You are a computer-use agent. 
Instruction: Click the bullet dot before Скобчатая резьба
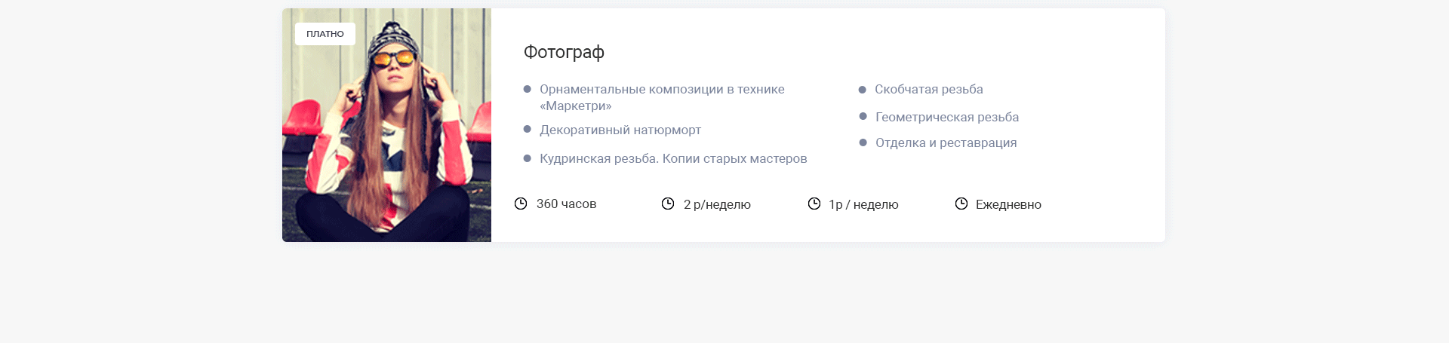click(863, 90)
